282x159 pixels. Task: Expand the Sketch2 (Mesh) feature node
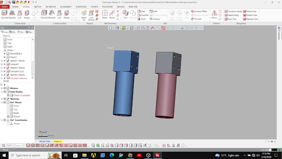coord(2,68)
